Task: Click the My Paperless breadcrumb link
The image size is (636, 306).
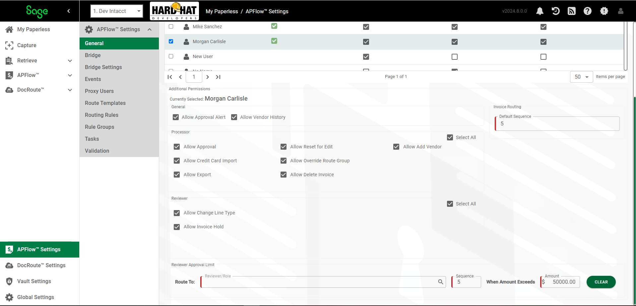Action: 222,11
